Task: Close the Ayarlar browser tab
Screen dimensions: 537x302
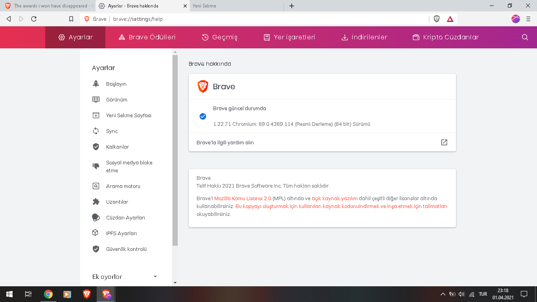Action: (x=185, y=6)
